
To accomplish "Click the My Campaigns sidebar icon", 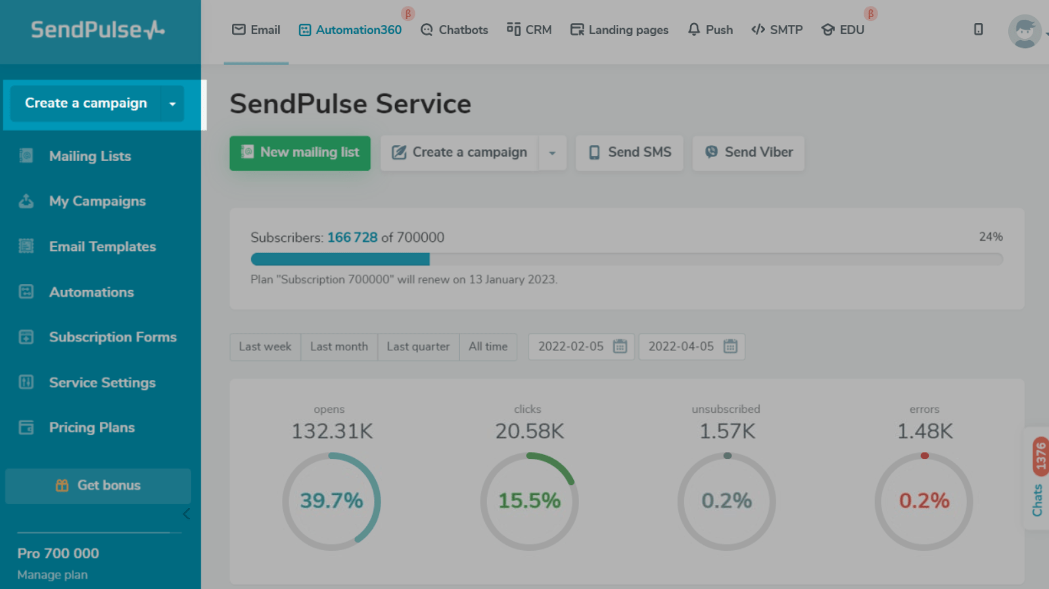I will tap(26, 201).
